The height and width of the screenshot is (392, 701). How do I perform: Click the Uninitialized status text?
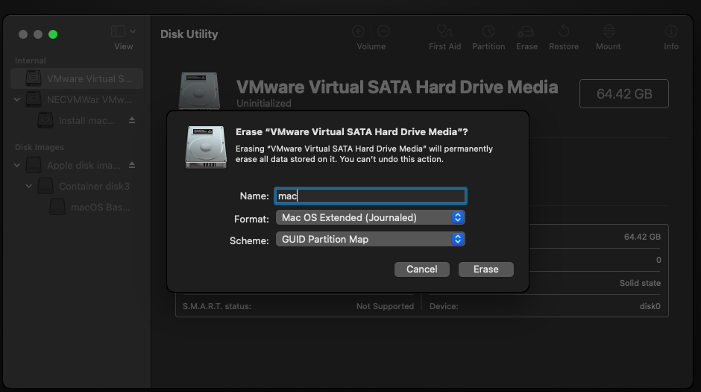tap(264, 103)
